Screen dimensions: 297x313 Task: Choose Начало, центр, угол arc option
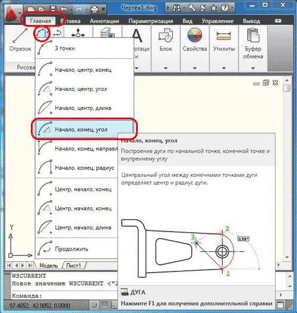pos(84,89)
